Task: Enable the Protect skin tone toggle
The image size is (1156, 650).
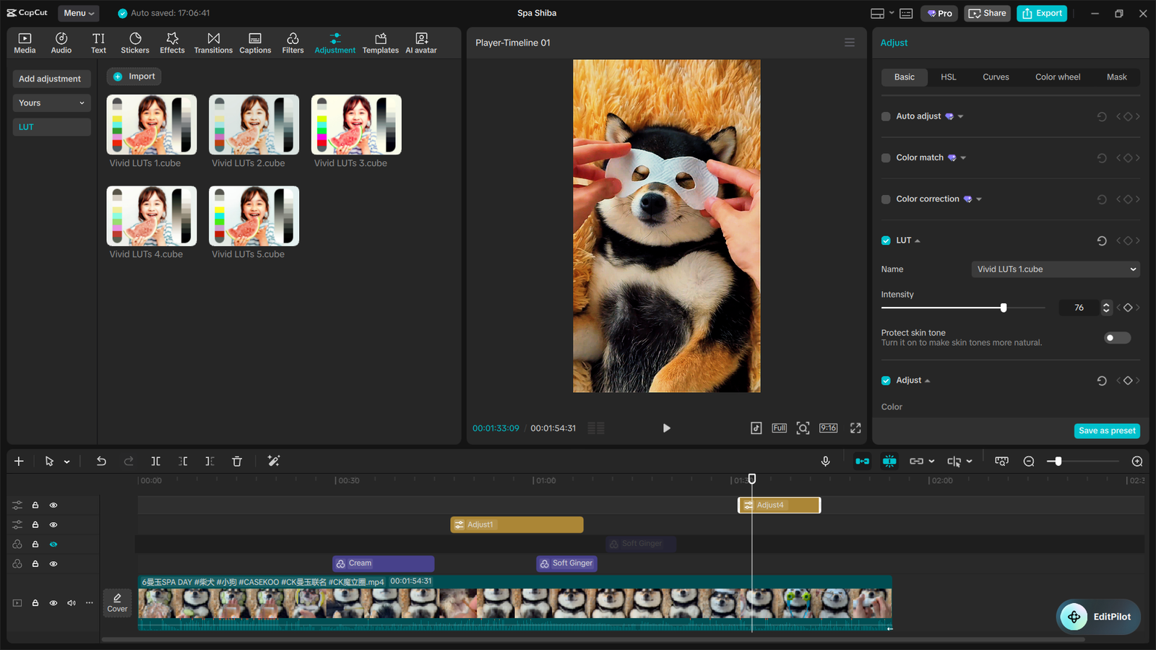Action: 1116,337
